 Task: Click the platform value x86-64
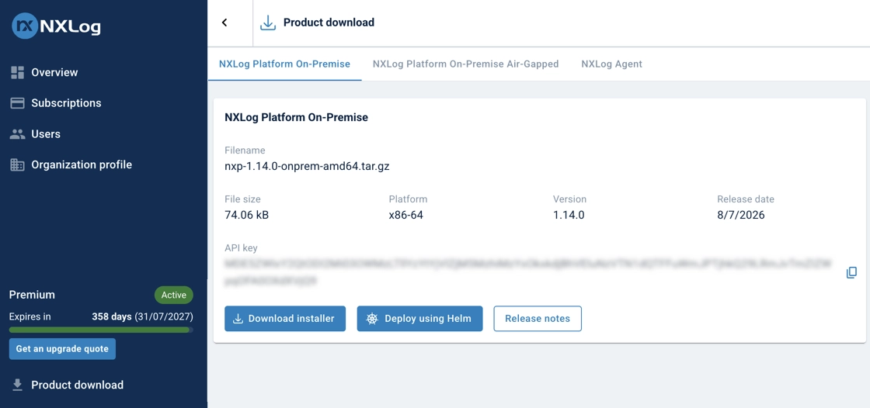point(406,215)
